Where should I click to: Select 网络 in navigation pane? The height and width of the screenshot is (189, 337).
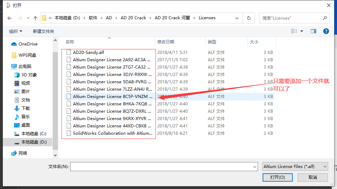click(x=19, y=153)
